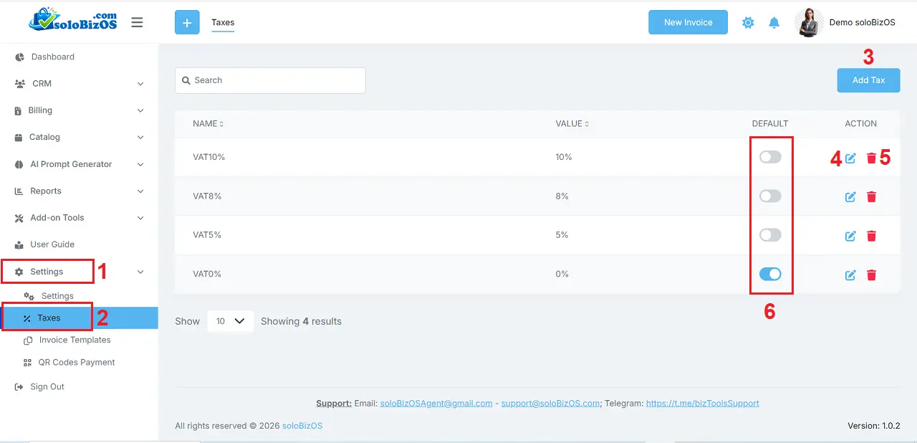
Task: Click the User Guide reader icon
Action: click(19, 244)
